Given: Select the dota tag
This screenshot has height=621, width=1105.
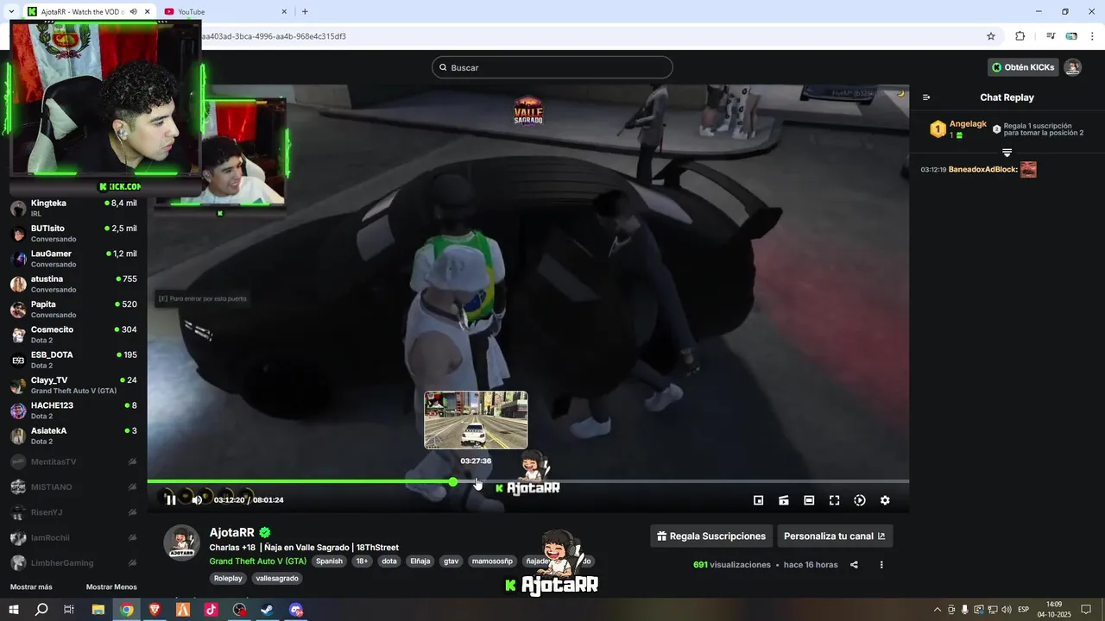Looking at the screenshot, I should click(x=389, y=561).
